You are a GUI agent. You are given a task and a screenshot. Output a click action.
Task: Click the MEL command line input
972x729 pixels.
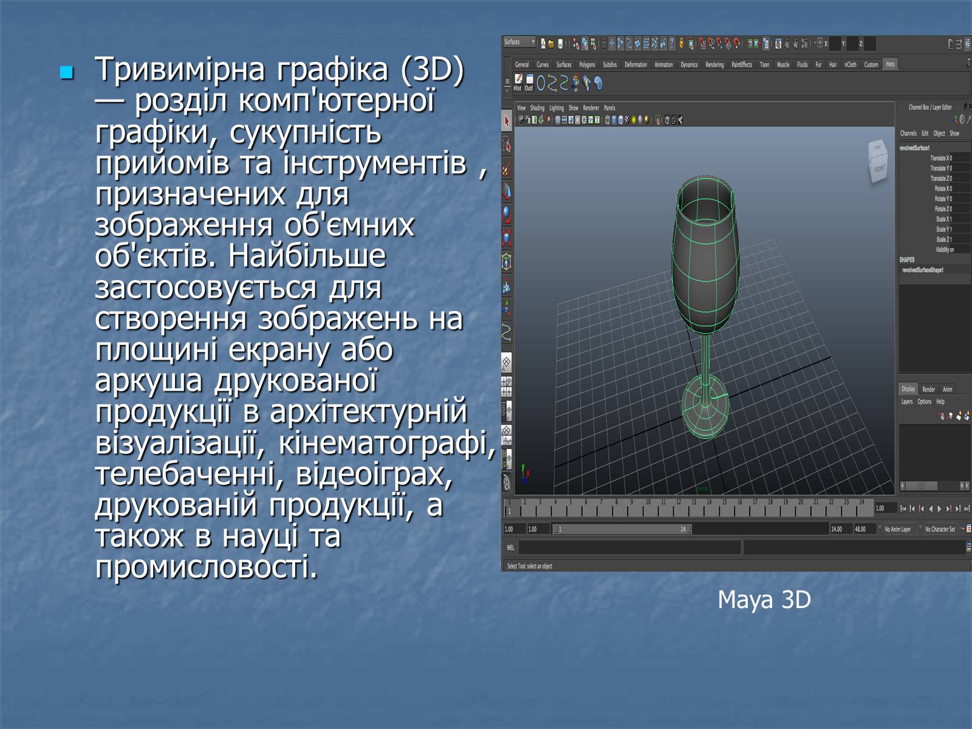629,547
